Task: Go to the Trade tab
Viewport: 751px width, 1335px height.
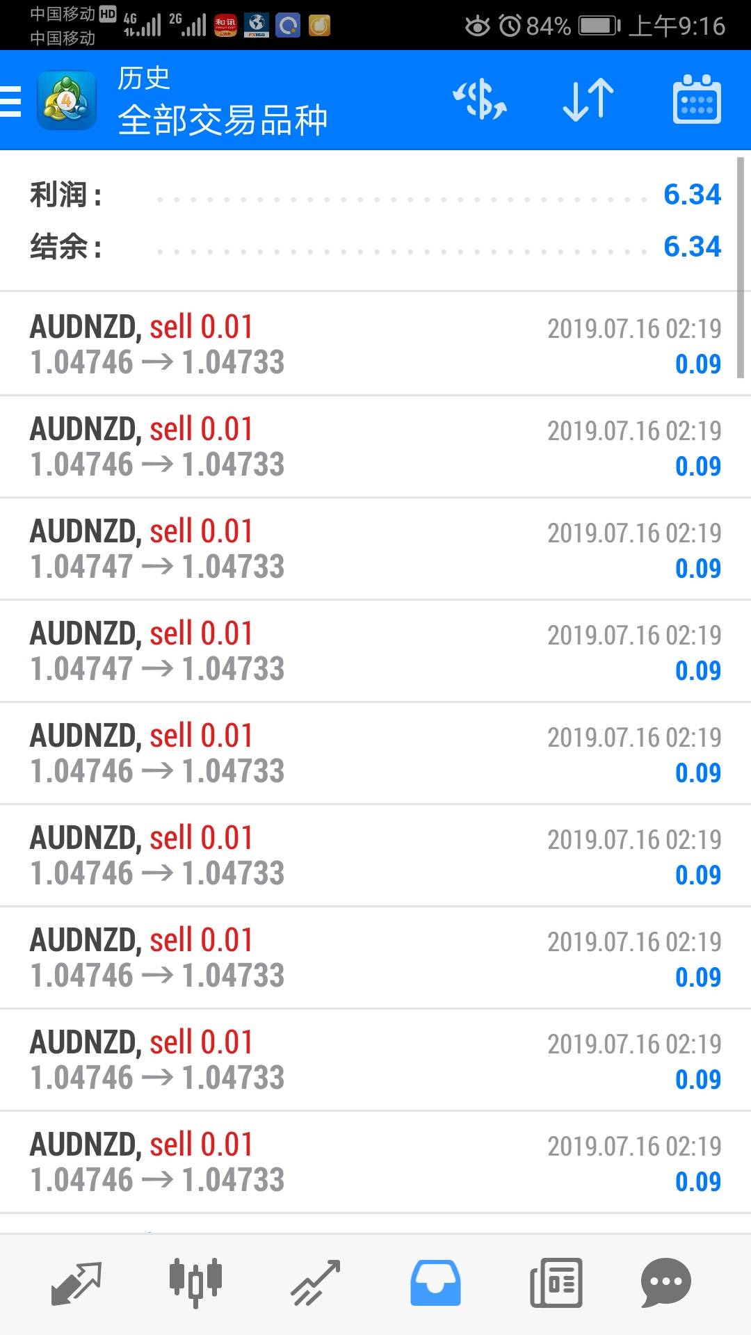Action: [315, 1283]
